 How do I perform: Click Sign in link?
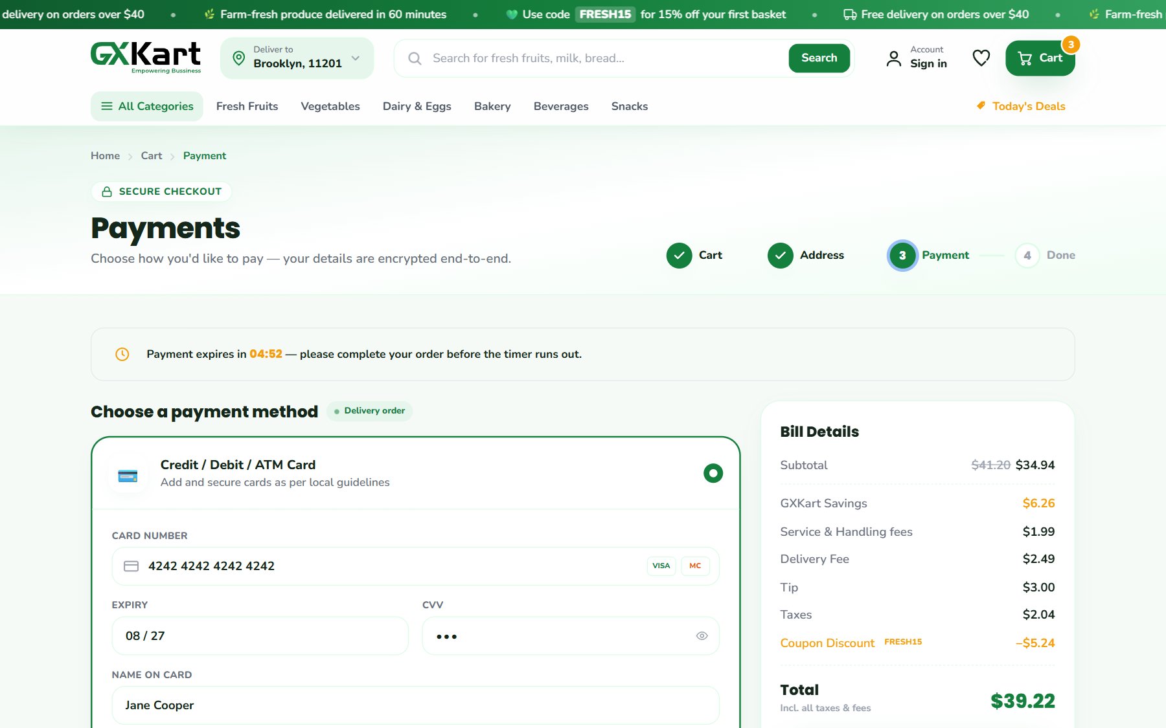[x=928, y=63]
